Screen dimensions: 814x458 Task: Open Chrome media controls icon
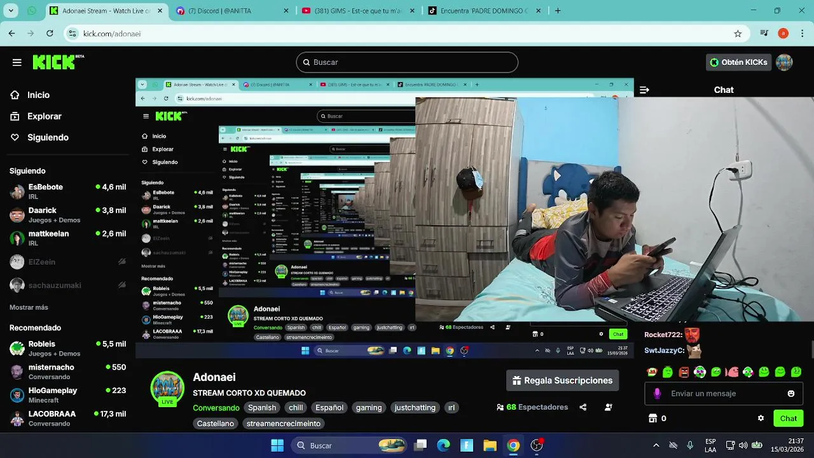[764, 34]
